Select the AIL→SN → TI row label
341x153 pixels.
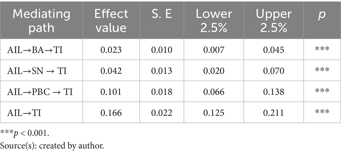click(x=39, y=70)
